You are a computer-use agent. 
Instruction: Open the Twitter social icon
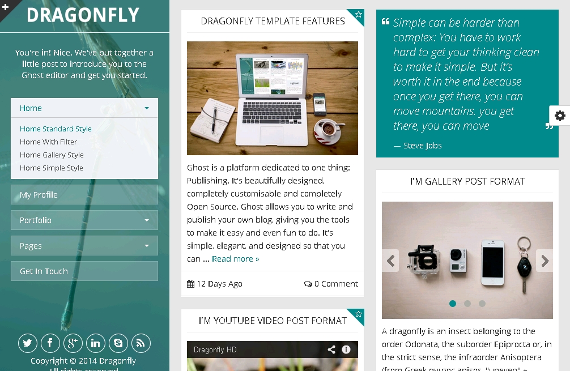[28, 343]
